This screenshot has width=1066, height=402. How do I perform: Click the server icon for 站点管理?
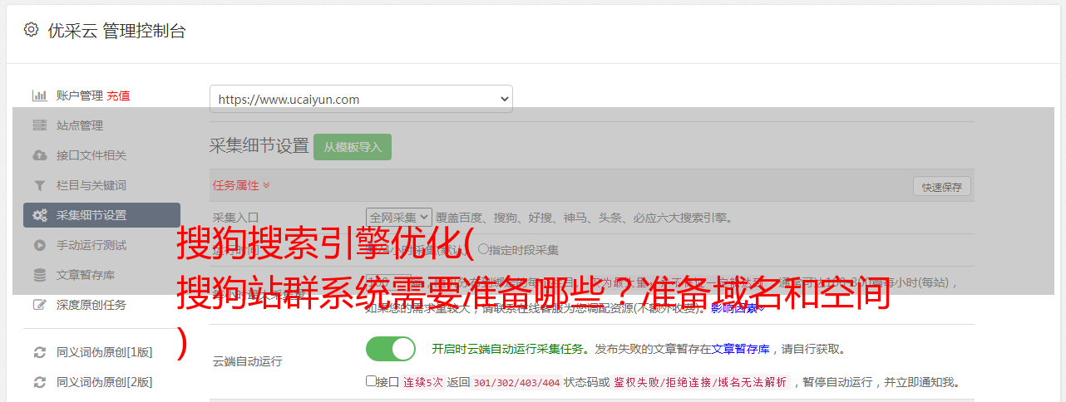click(39, 125)
